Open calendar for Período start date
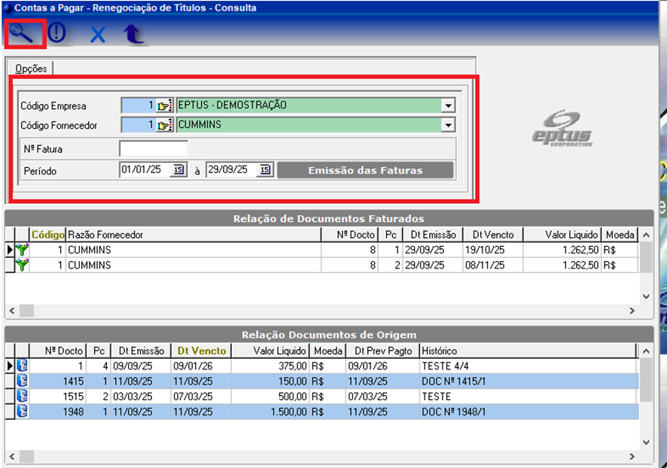The width and height of the screenshot is (667, 468). (178, 170)
